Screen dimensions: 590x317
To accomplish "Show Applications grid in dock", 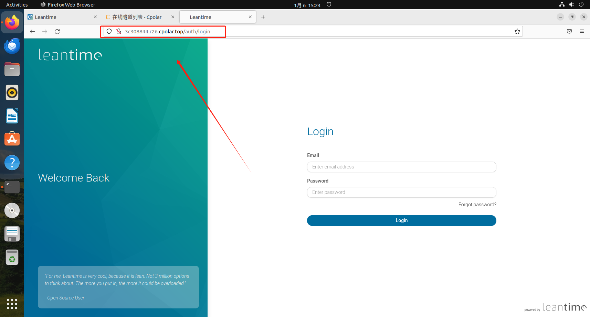I will (12, 304).
